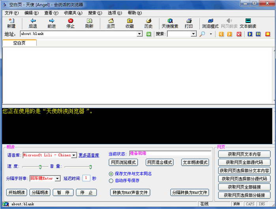276x209 pixels.
Task: Open the 帮助(H) menu
Action: [135, 13]
